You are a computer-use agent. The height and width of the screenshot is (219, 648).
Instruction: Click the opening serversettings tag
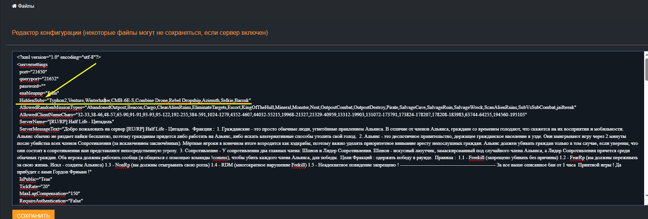32,65
